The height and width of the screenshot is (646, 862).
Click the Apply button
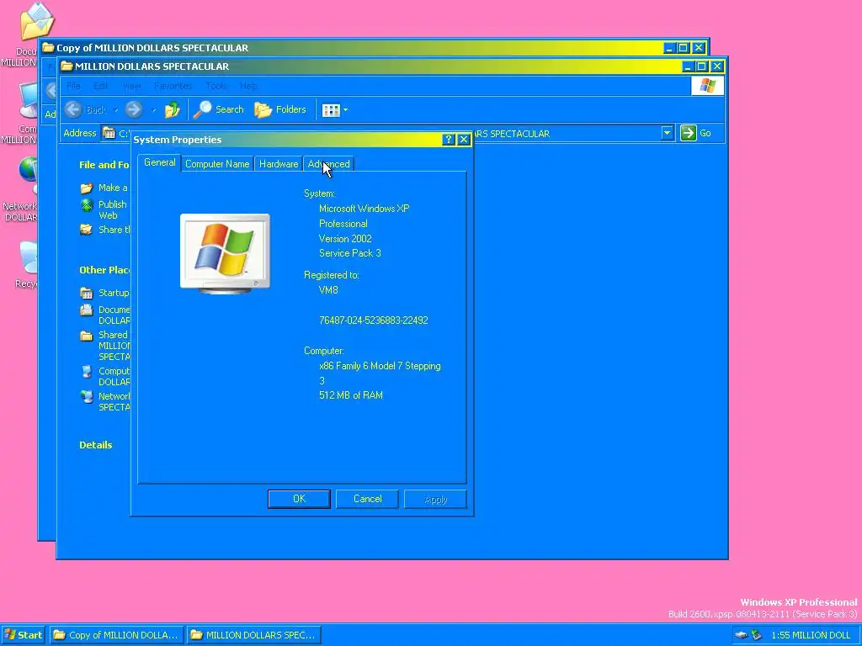(435, 499)
